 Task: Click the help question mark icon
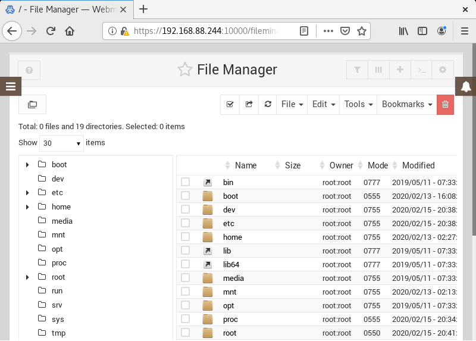[x=29, y=70]
